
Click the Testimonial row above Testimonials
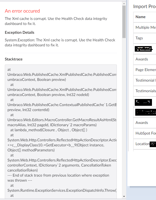[x=145, y=81]
